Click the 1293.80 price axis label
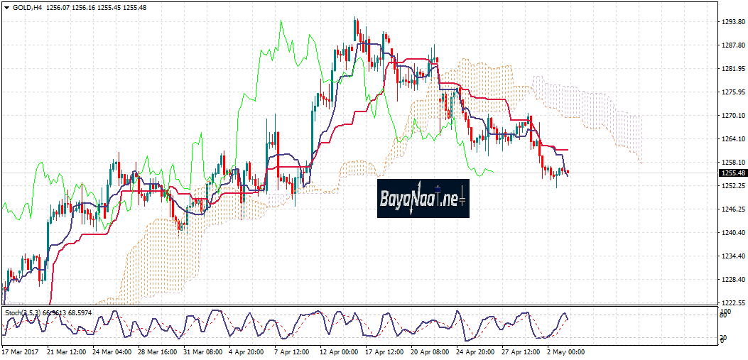The height and width of the screenshot is (360, 748). [732, 22]
